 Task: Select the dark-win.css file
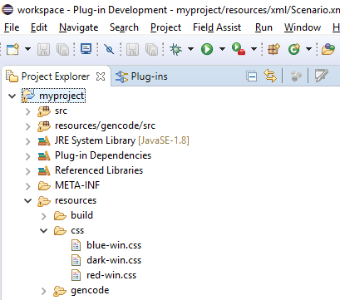114,260
